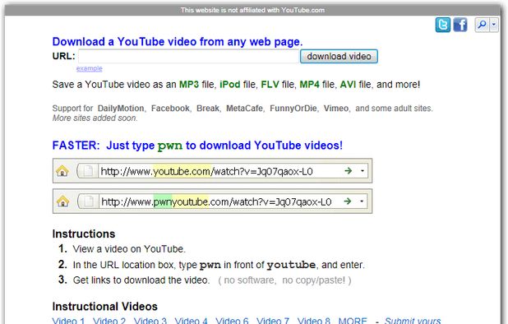This screenshot has width=508, height=324.
Task: Expand the search dropdown arrow
Action: [494, 25]
